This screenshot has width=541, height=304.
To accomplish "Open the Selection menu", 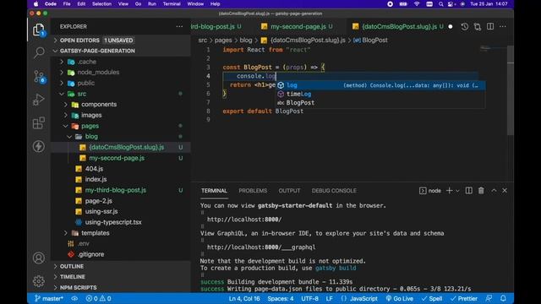I will 101,4.
